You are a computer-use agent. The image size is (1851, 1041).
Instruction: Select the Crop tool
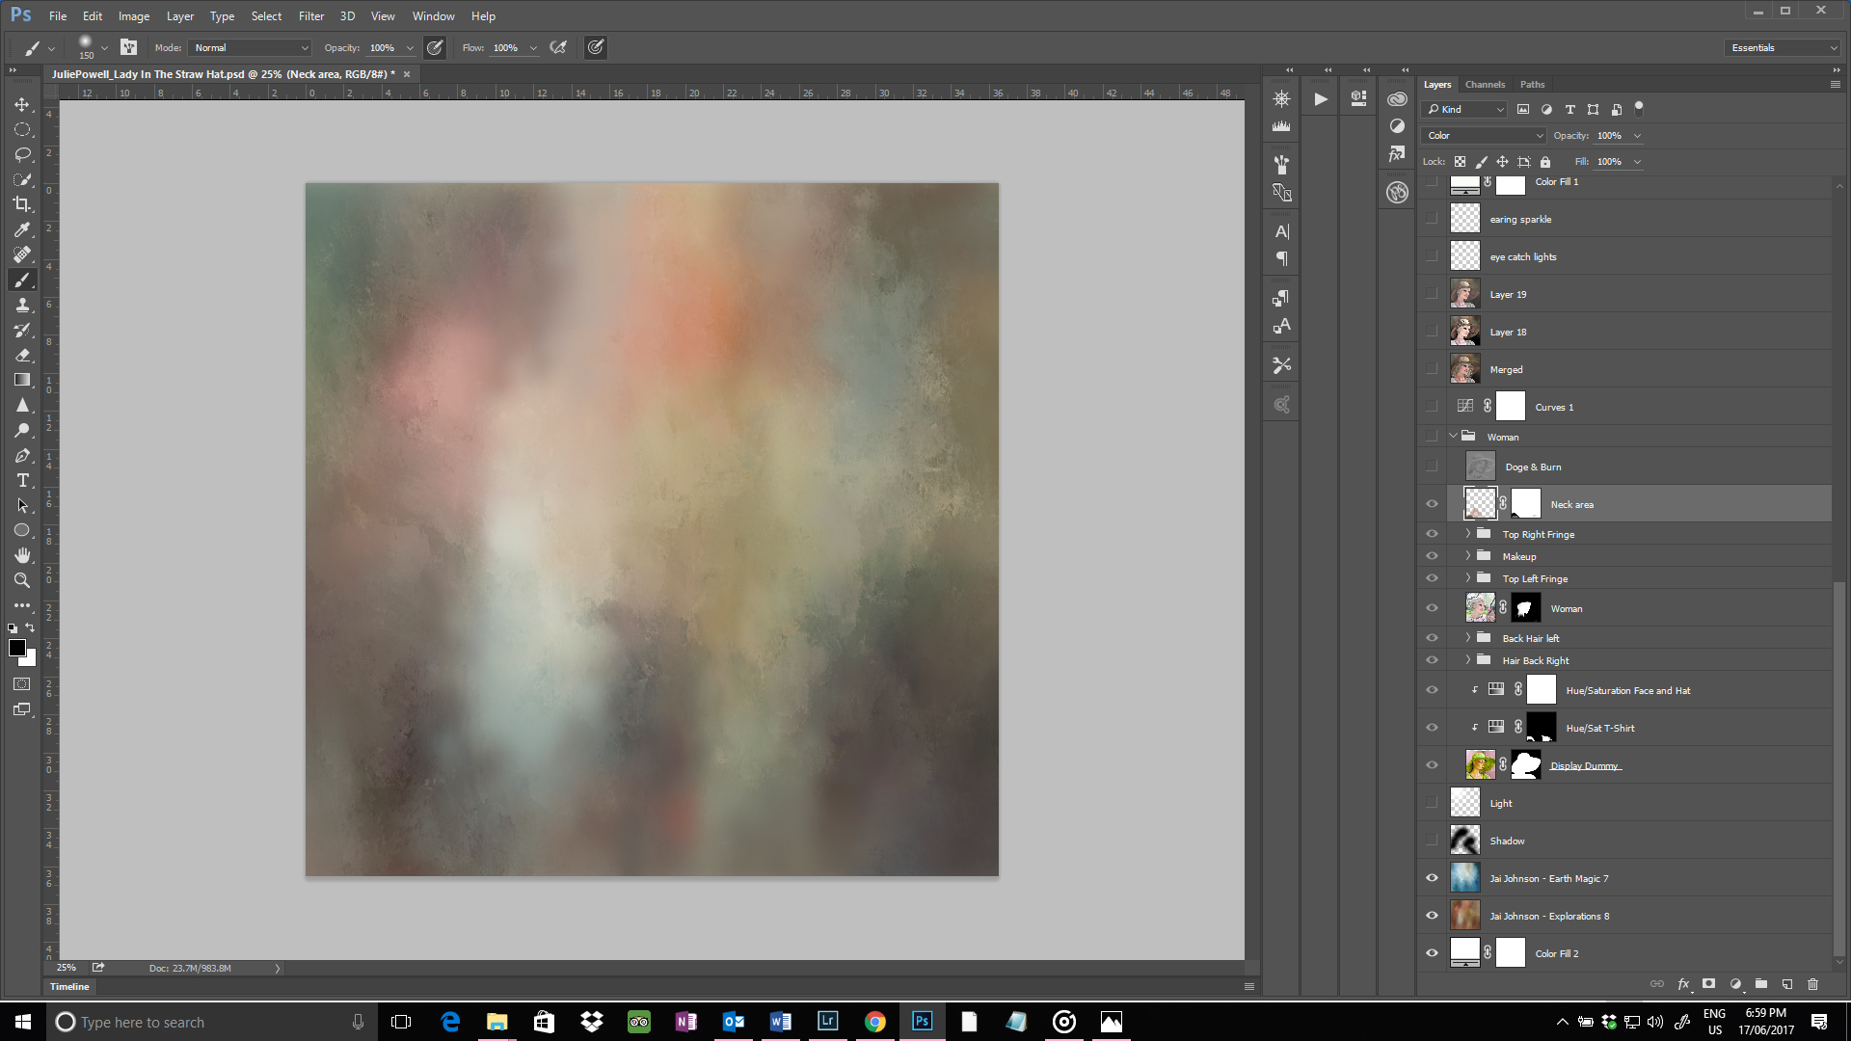click(22, 204)
